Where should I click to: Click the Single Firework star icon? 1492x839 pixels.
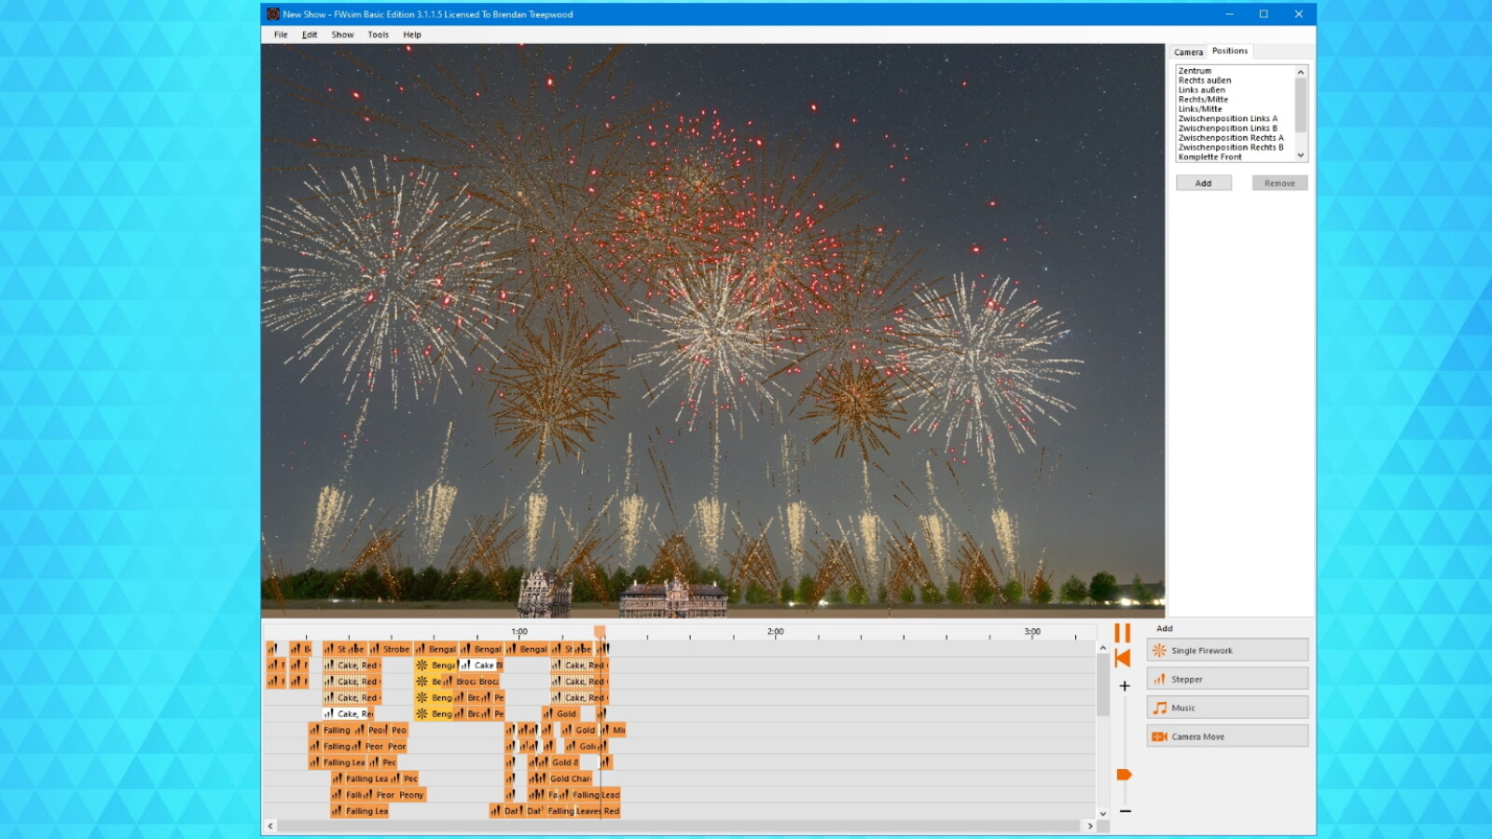1159,650
